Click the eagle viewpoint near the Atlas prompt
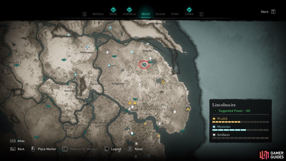Viewport: 286px width, 161px height. pos(37,137)
